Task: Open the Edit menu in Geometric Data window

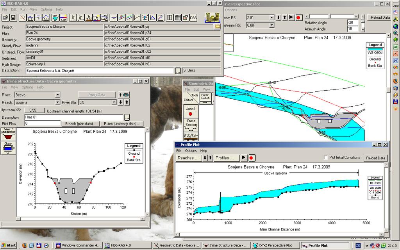Action: pyautogui.click(x=196, y=89)
